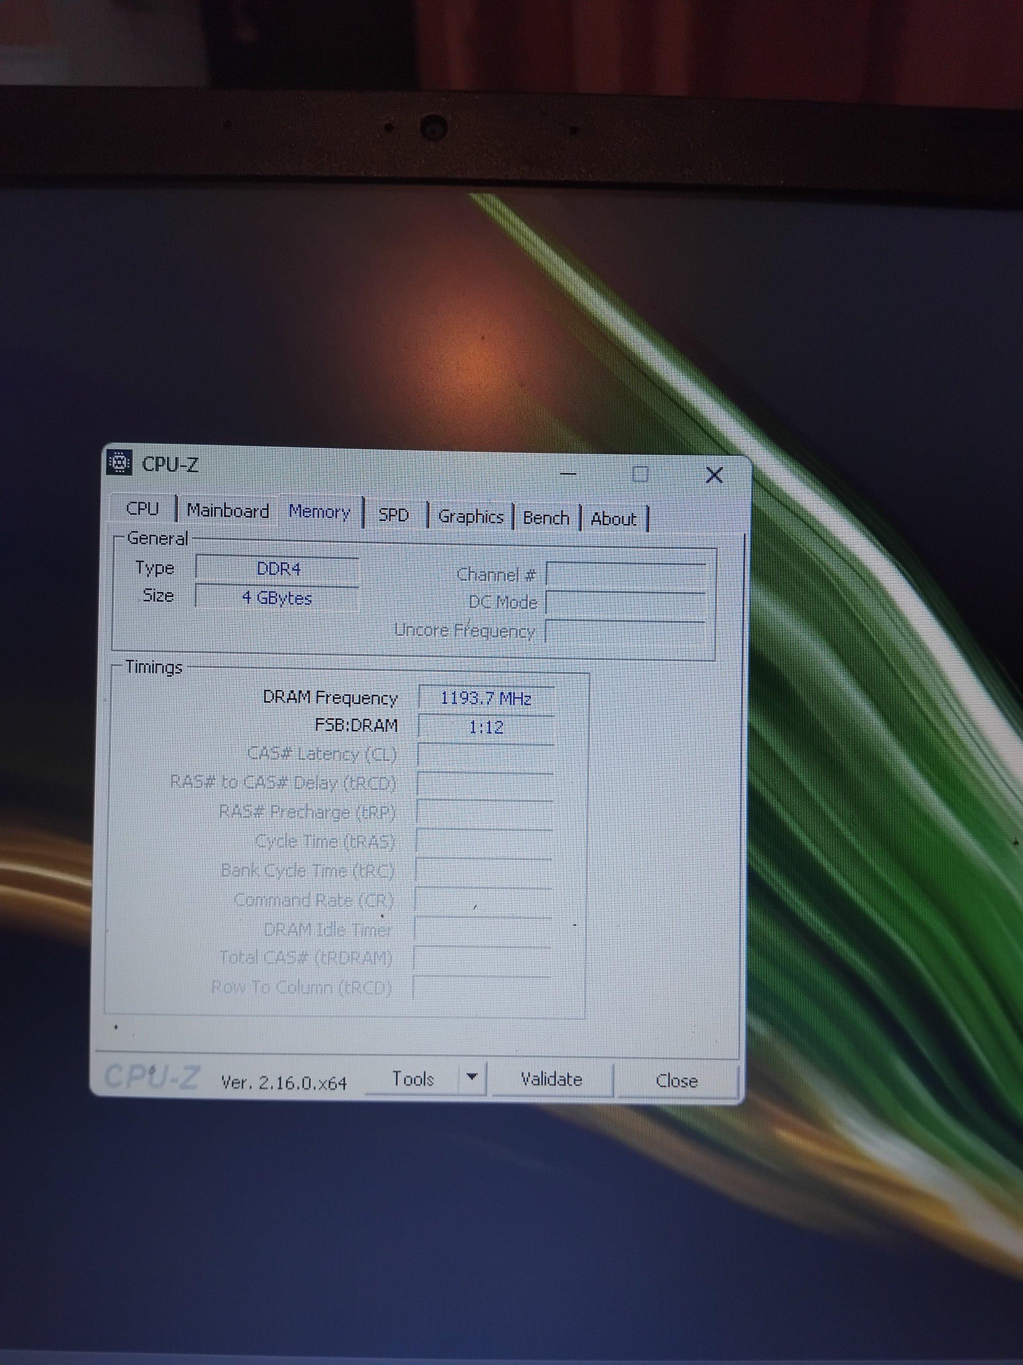Click the empty RAS# to CAS# Delay field
This screenshot has height=1365, width=1023.
click(485, 784)
